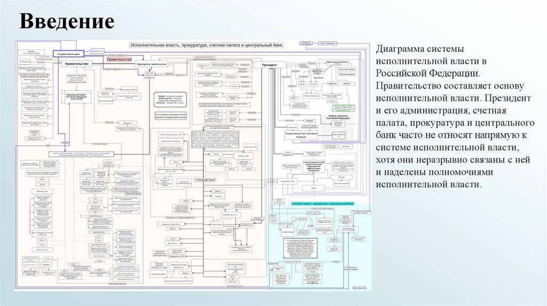547x306 pixels.
Task: Click the description line "Диаграмма системы"
Action: pos(420,49)
